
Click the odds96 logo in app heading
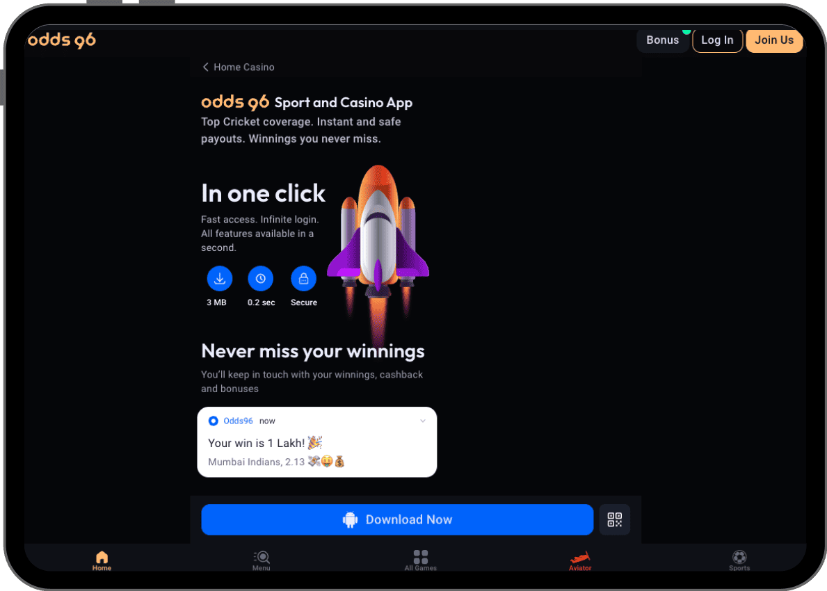coord(235,102)
